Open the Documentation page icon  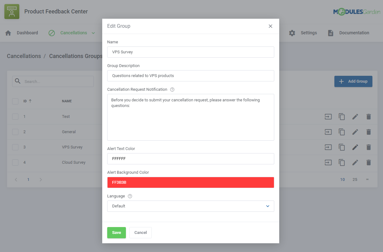coord(330,32)
